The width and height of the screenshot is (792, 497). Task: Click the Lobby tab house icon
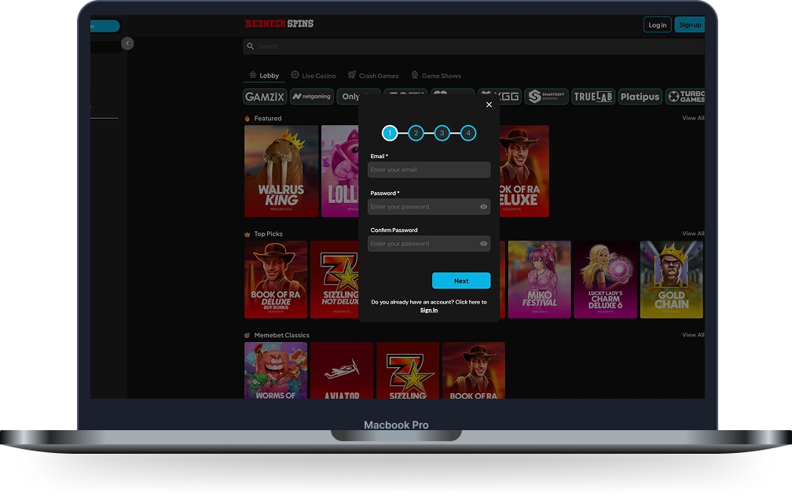tap(252, 75)
